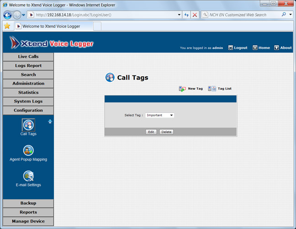The image size is (296, 229).
Task: Click the About icon in header
Action: tap(276, 48)
